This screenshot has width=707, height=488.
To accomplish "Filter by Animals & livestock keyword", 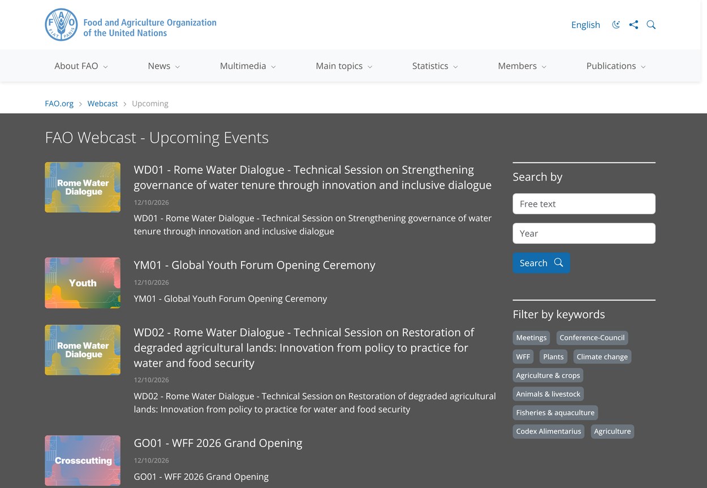I will click(x=548, y=394).
